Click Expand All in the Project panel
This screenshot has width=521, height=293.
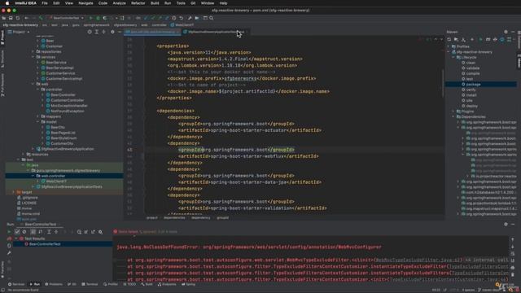point(97,32)
